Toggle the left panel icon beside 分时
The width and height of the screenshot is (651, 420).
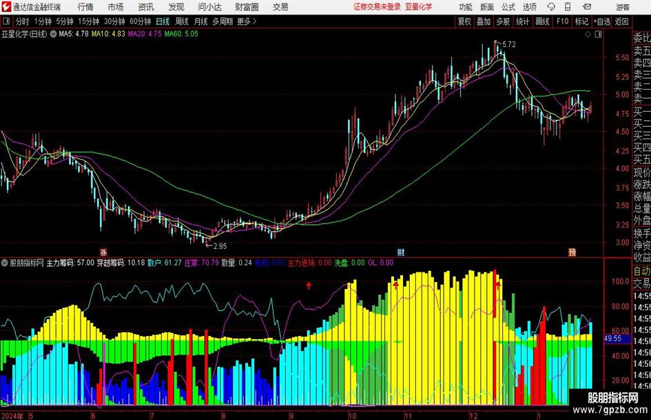6,21
